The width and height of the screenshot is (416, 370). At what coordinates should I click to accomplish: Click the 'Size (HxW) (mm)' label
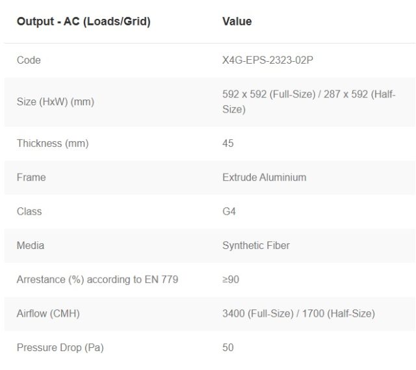click(55, 102)
